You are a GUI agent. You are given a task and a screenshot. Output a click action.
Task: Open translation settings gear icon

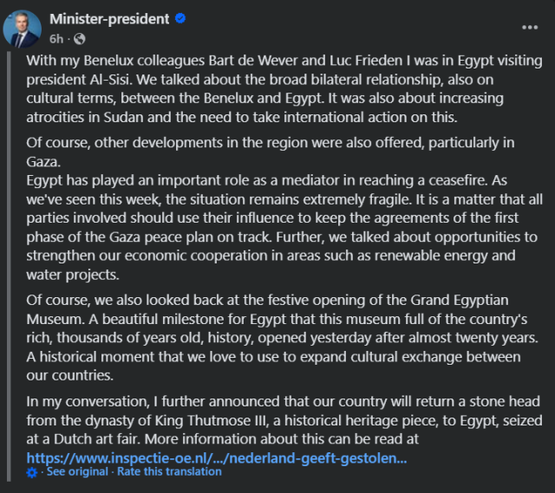[x=32, y=472]
